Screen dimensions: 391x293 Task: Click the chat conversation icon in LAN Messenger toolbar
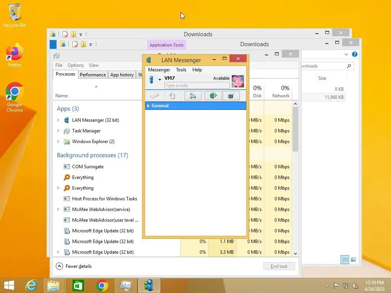click(x=155, y=96)
